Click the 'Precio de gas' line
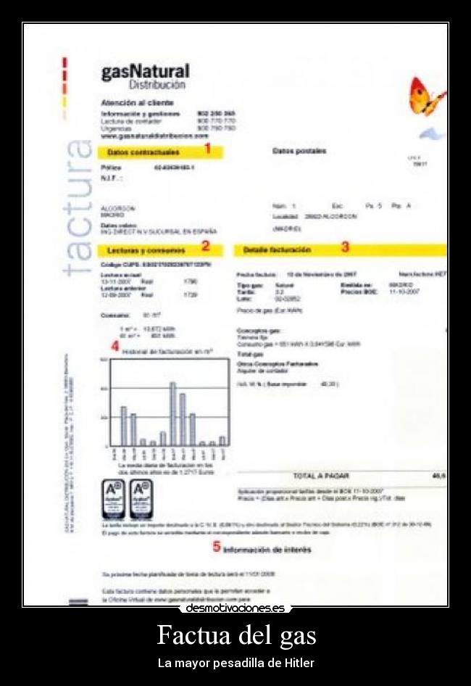Viewport: 471px width, 686px height. click(270, 310)
